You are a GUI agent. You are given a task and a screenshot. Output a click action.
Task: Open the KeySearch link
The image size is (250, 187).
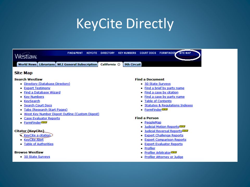point(32,101)
